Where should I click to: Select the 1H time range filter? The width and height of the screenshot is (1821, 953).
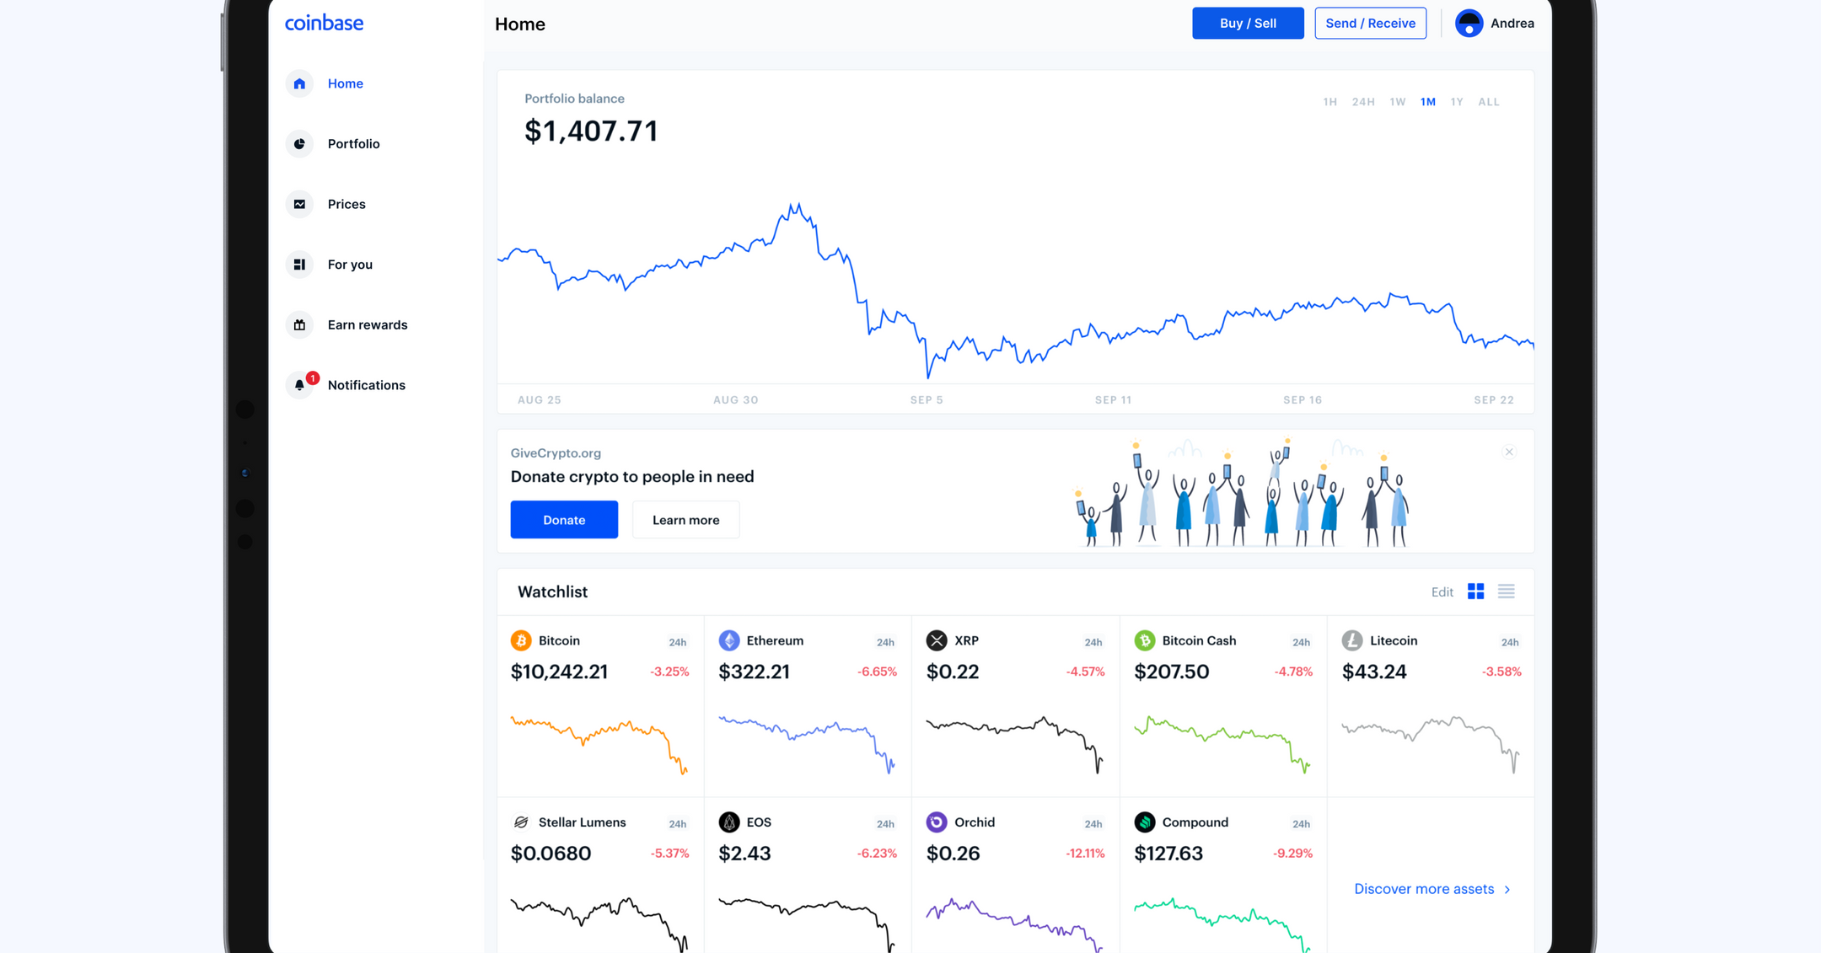[1326, 100]
